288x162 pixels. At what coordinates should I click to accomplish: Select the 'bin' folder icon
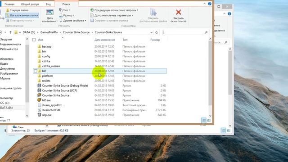(39, 51)
